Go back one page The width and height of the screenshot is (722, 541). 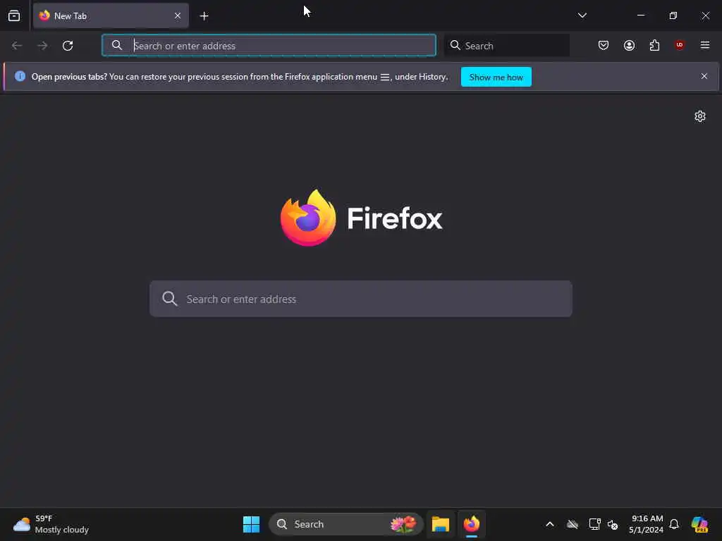click(x=17, y=46)
